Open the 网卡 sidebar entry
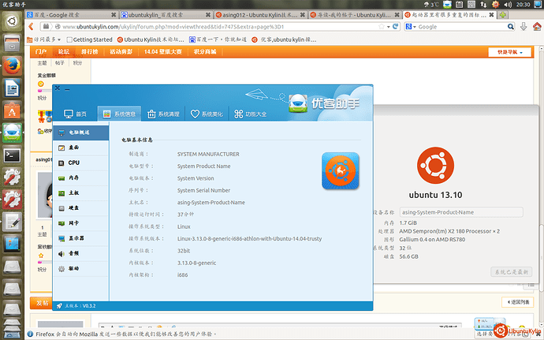 point(81,223)
